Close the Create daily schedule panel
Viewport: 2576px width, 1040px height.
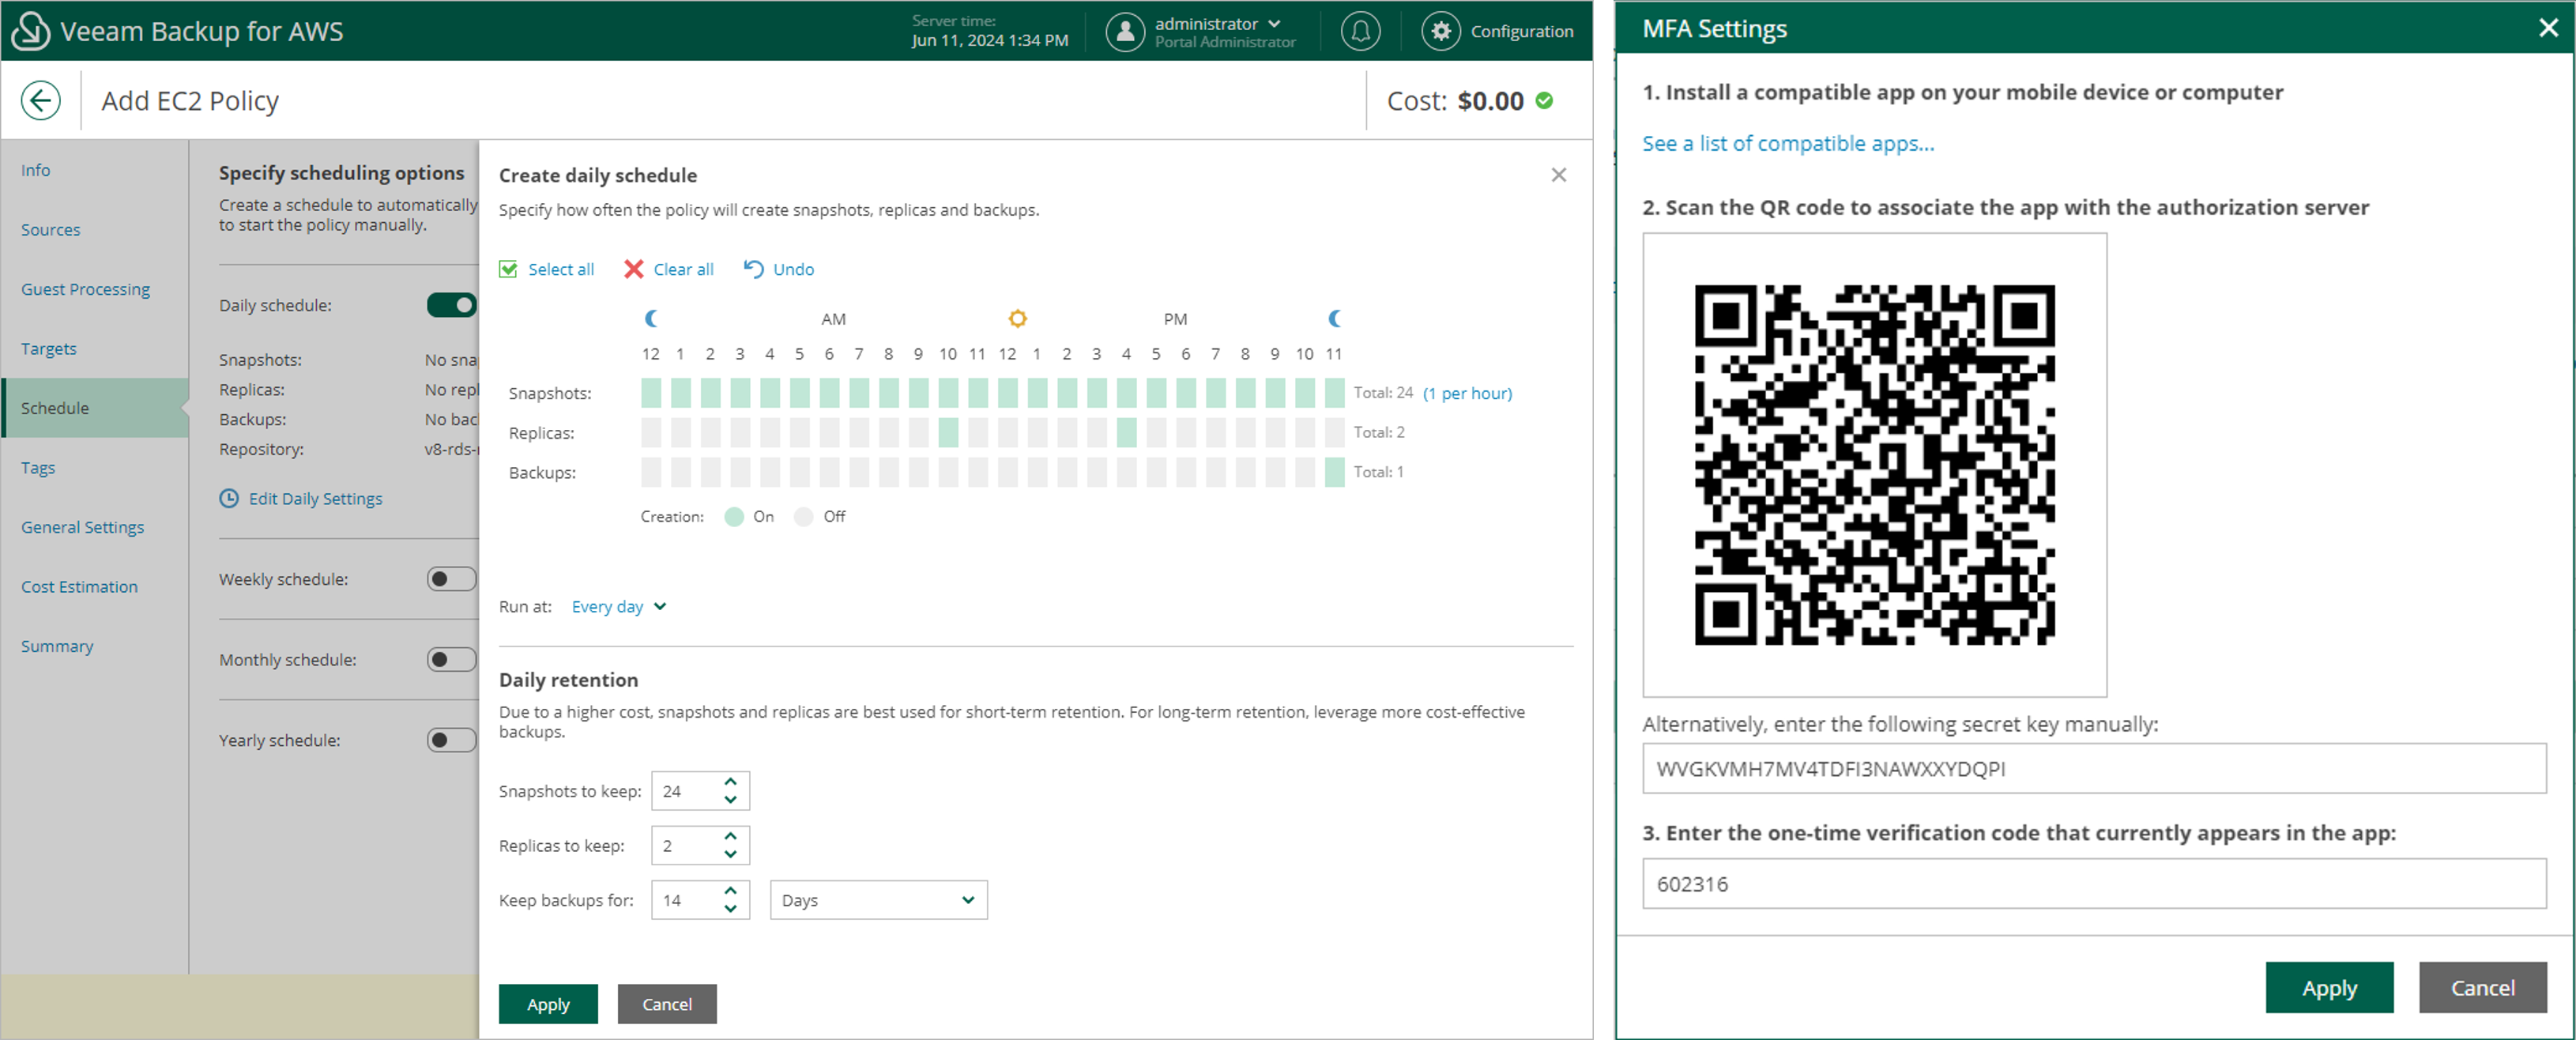click(1558, 175)
